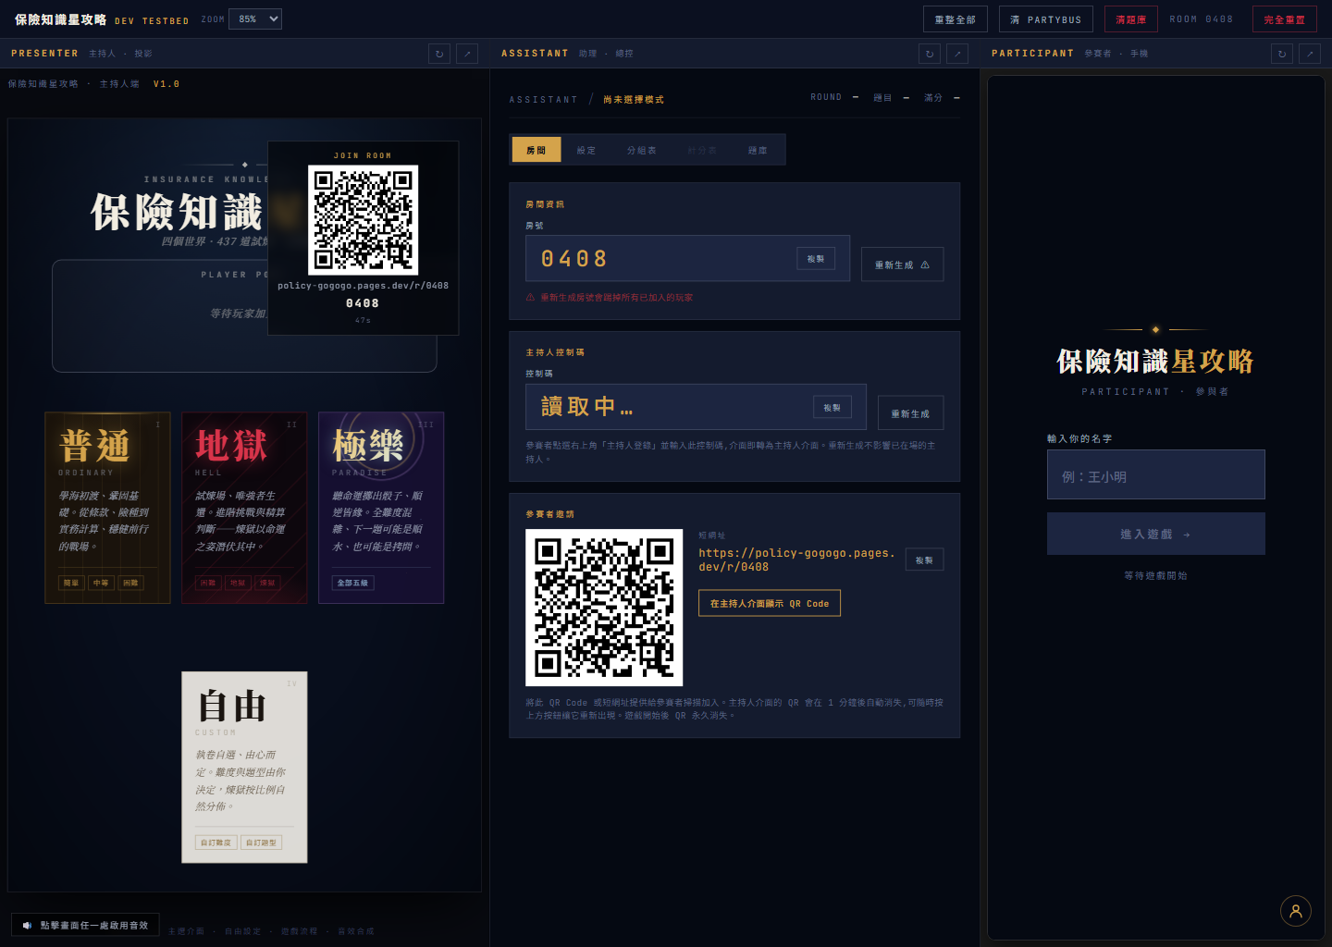Click the 地獄 tag on HELL card
The height and width of the screenshot is (947, 1332).
coord(238,583)
